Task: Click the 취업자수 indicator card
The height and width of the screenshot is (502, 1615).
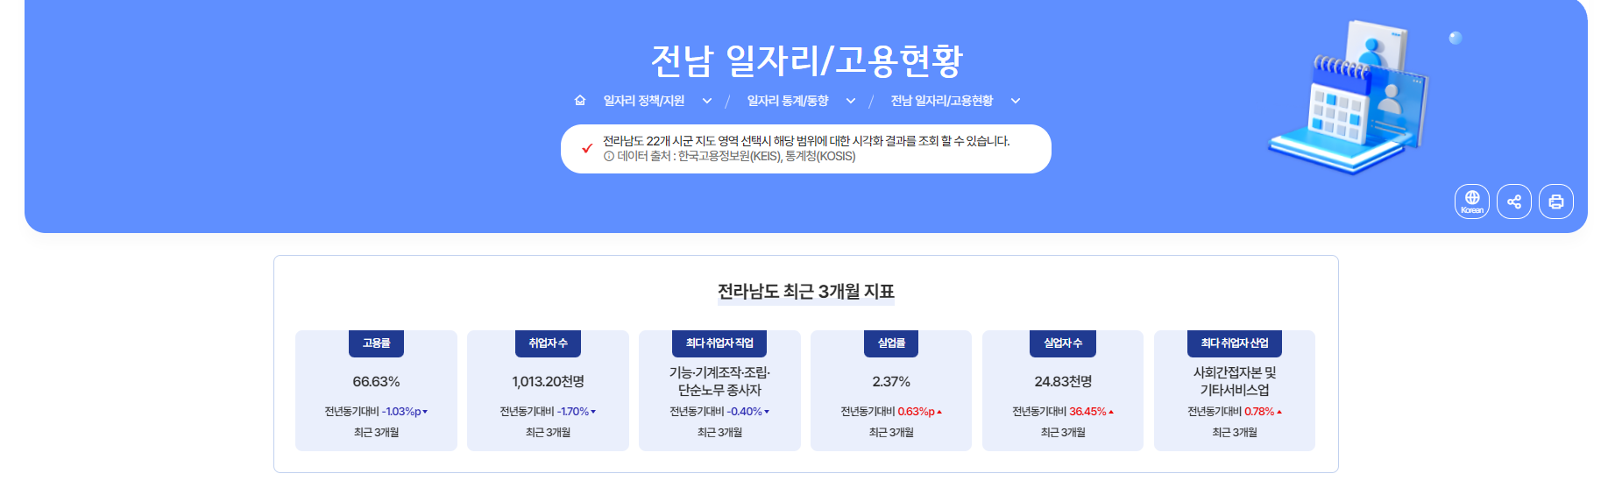Action: point(548,391)
